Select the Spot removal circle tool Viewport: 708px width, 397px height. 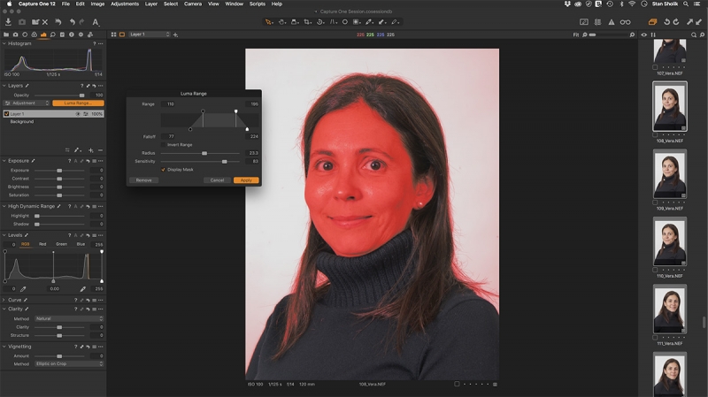point(345,21)
